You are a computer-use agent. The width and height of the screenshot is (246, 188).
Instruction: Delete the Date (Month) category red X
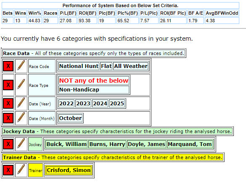point(8,118)
